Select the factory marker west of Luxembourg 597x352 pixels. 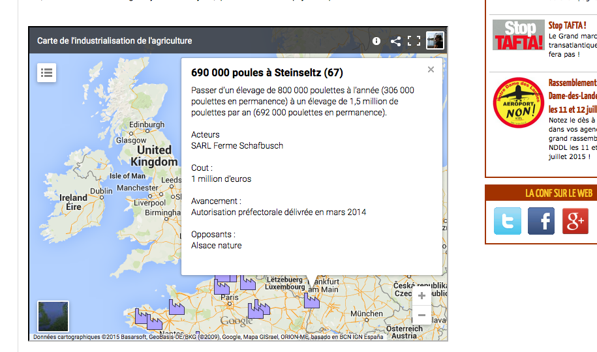pos(247,282)
